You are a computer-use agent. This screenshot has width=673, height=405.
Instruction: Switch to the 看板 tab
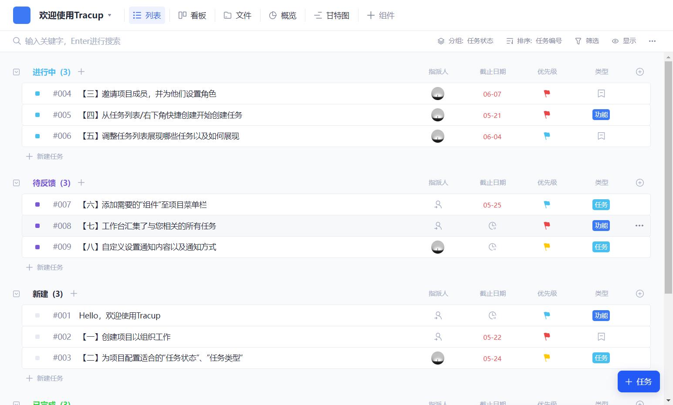point(192,15)
